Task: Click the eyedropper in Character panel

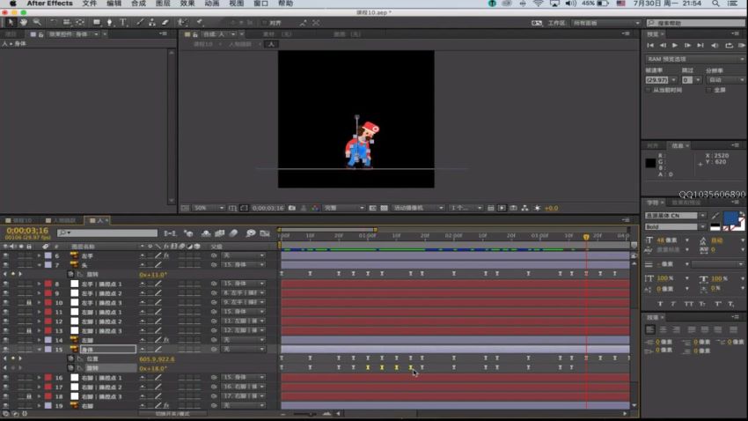Action: 715,216
